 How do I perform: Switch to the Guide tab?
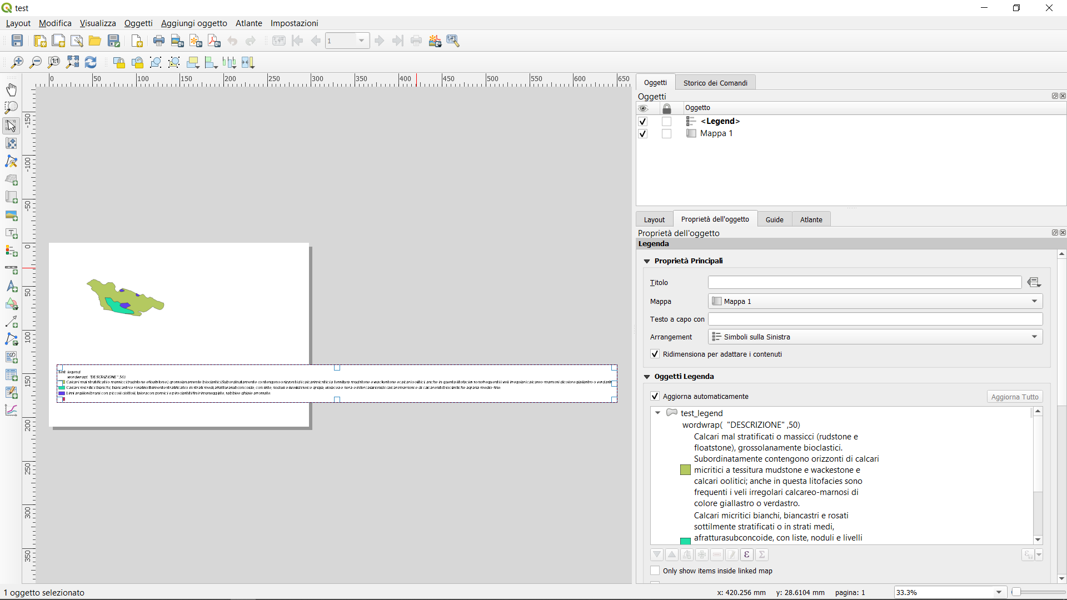click(x=774, y=220)
